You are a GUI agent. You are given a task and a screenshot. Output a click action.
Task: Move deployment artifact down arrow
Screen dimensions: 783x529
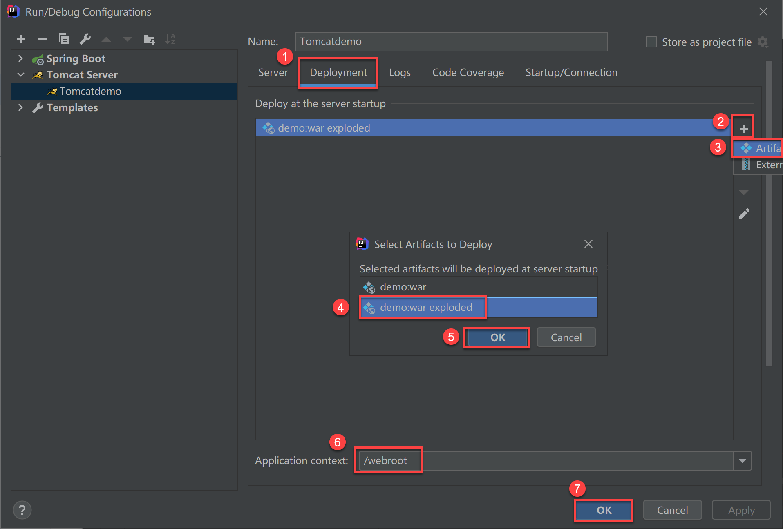coord(744,192)
